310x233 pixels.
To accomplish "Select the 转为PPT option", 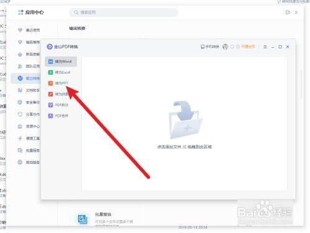I will coord(61,83).
